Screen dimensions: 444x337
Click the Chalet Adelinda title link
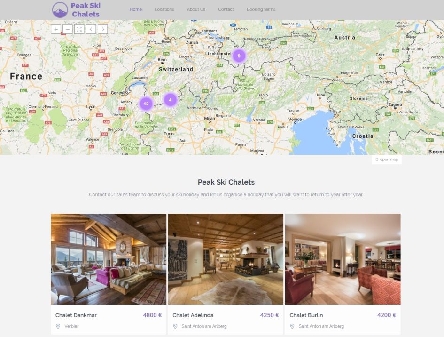click(193, 315)
